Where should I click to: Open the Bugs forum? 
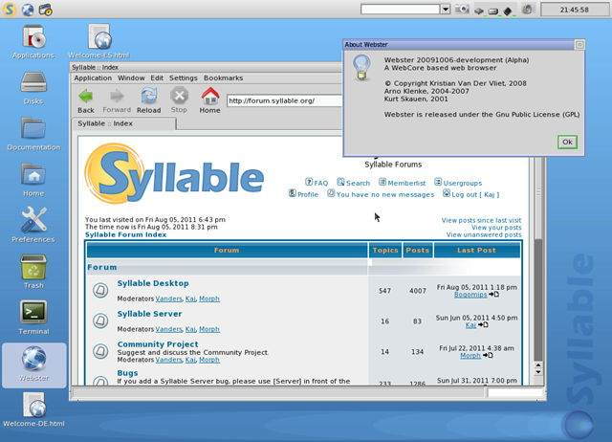point(127,373)
